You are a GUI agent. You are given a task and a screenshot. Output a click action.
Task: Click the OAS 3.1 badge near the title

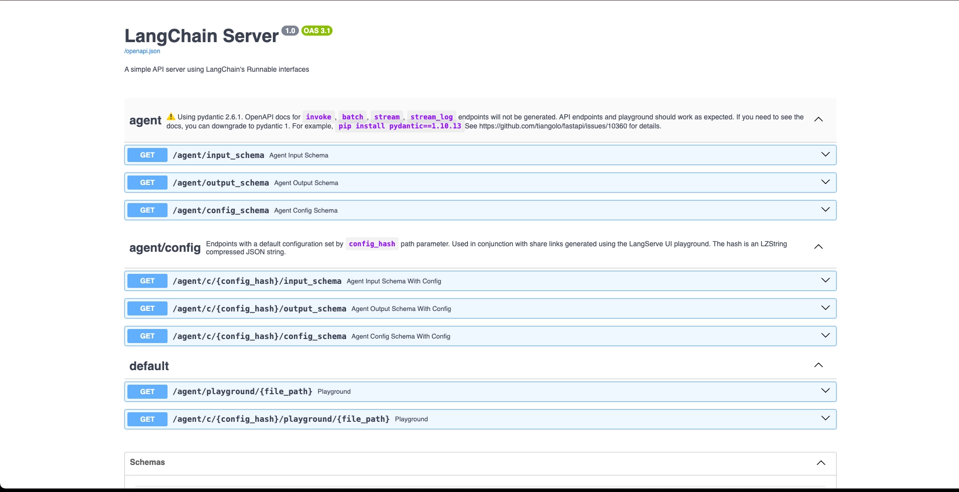pyautogui.click(x=316, y=31)
